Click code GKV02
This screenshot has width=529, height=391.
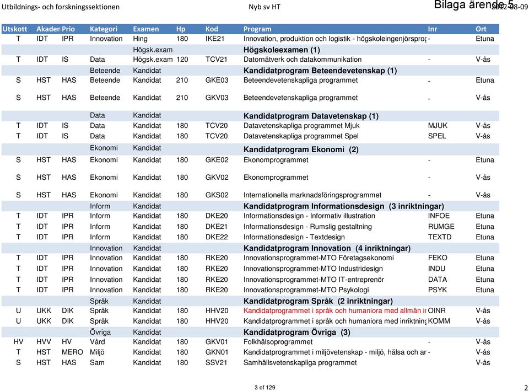click(217, 177)
